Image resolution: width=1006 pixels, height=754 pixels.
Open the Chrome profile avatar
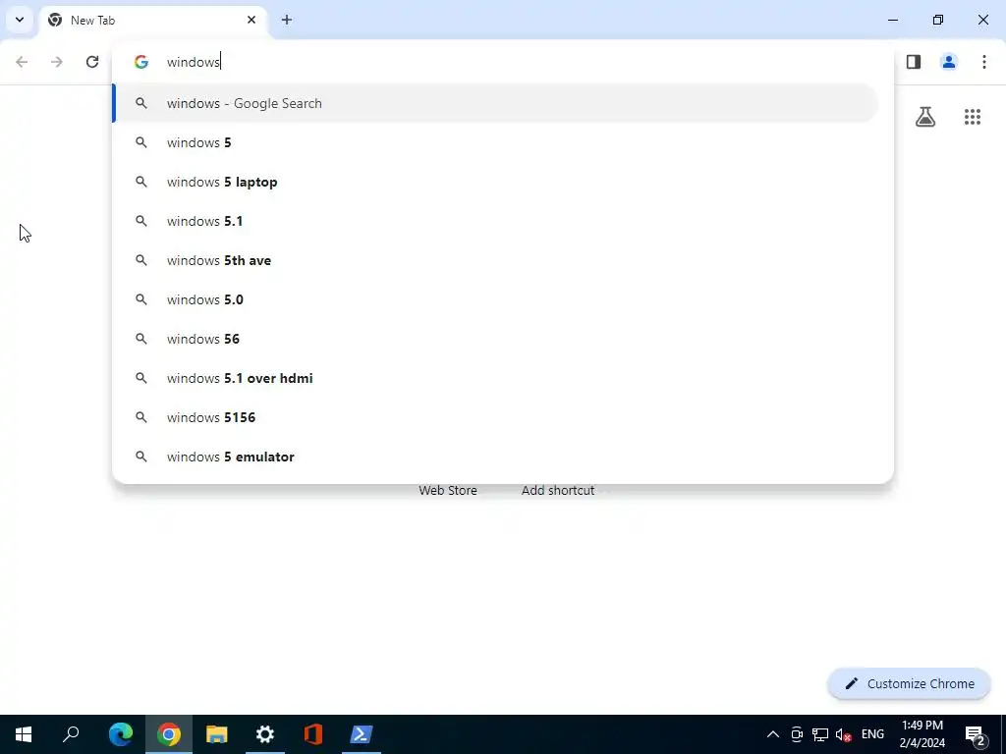click(x=949, y=62)
